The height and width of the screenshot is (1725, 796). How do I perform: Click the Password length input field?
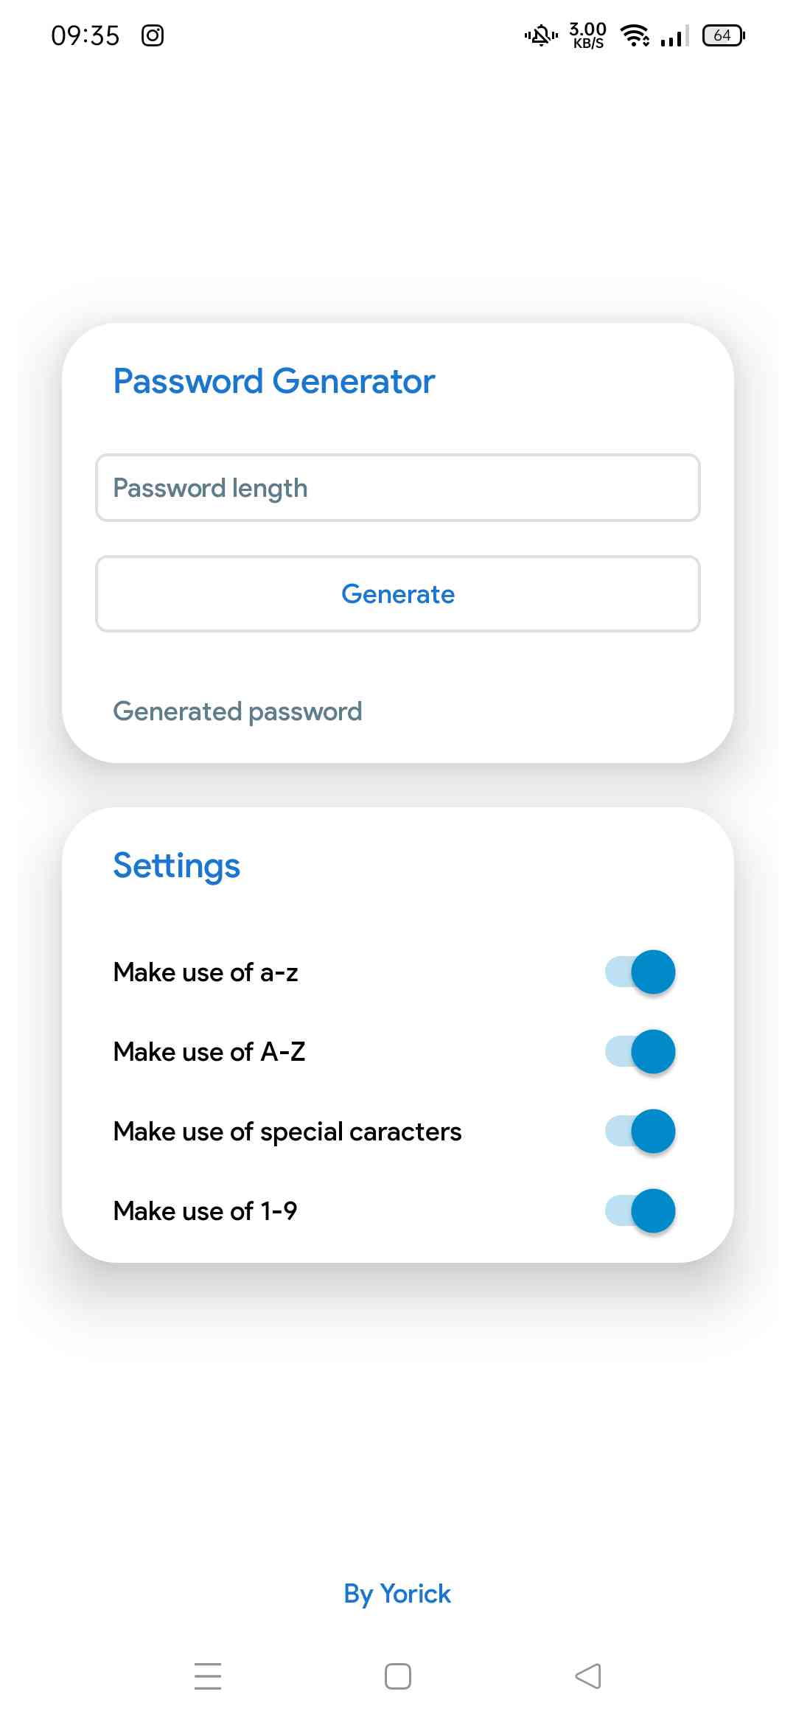coord(397,488)
